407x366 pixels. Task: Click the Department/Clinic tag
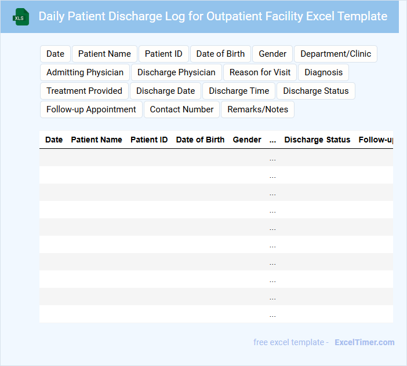336,54
